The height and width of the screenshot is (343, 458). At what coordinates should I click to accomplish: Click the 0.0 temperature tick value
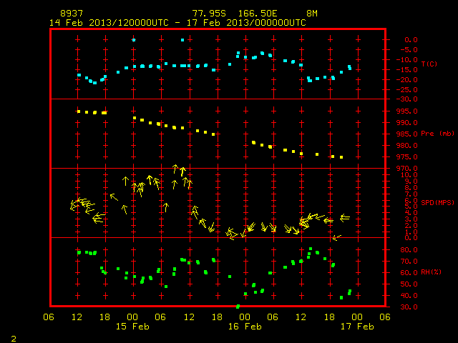[x=411, y=40]
